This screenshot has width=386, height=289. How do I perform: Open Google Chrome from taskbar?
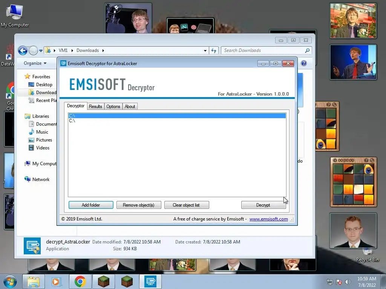click(x=80, y=281)
